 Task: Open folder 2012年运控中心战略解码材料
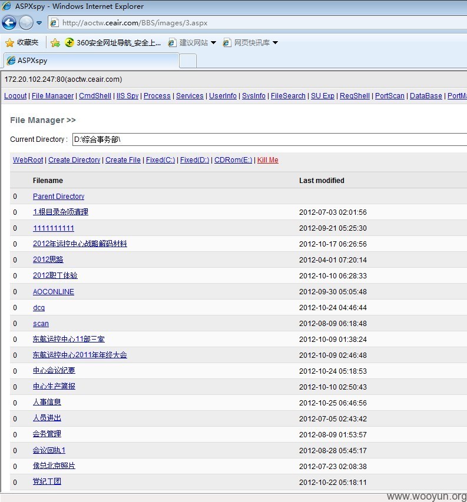80,244
